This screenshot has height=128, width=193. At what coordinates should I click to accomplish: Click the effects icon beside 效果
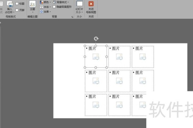[41, 12]
